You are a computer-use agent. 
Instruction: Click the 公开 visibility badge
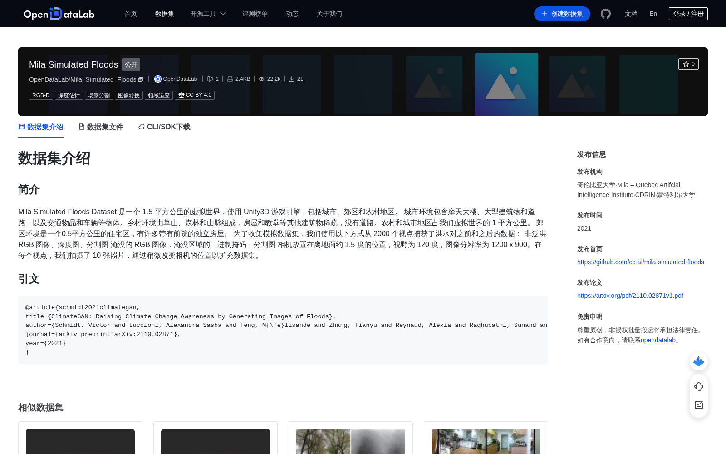(131, 64)
